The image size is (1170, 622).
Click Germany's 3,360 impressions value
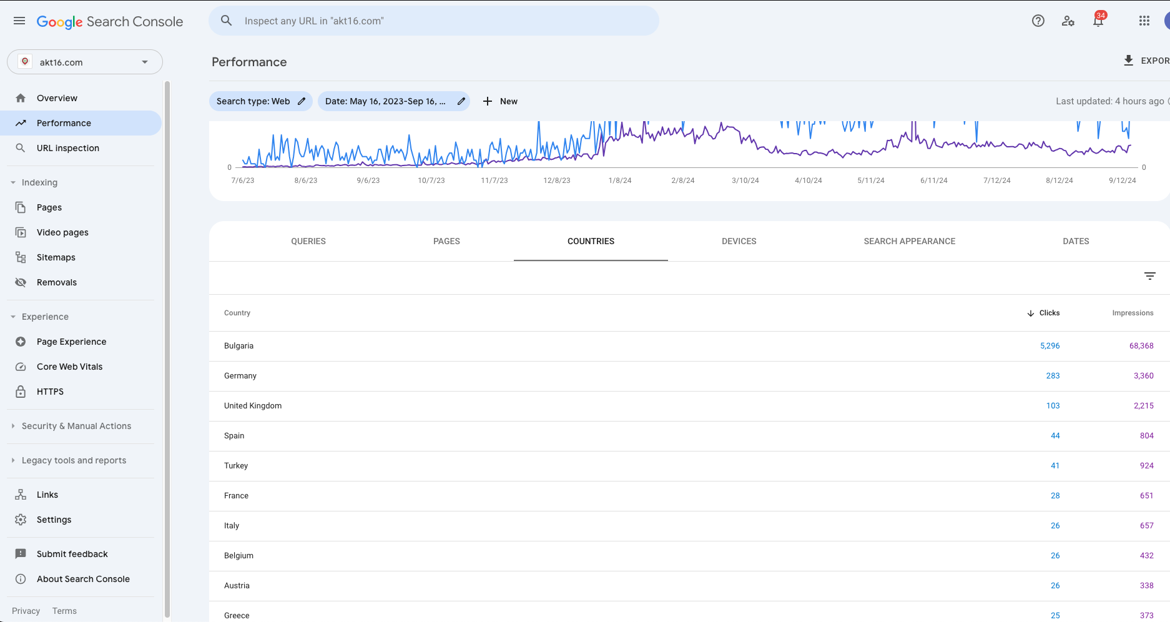[x=1143, y=376]
